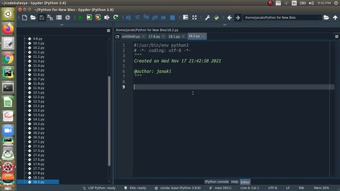Re-run the last script
340x191 pixels.
point(116,18)
